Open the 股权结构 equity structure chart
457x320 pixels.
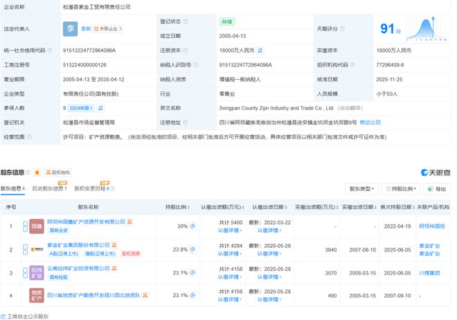(x=57, y=172)
